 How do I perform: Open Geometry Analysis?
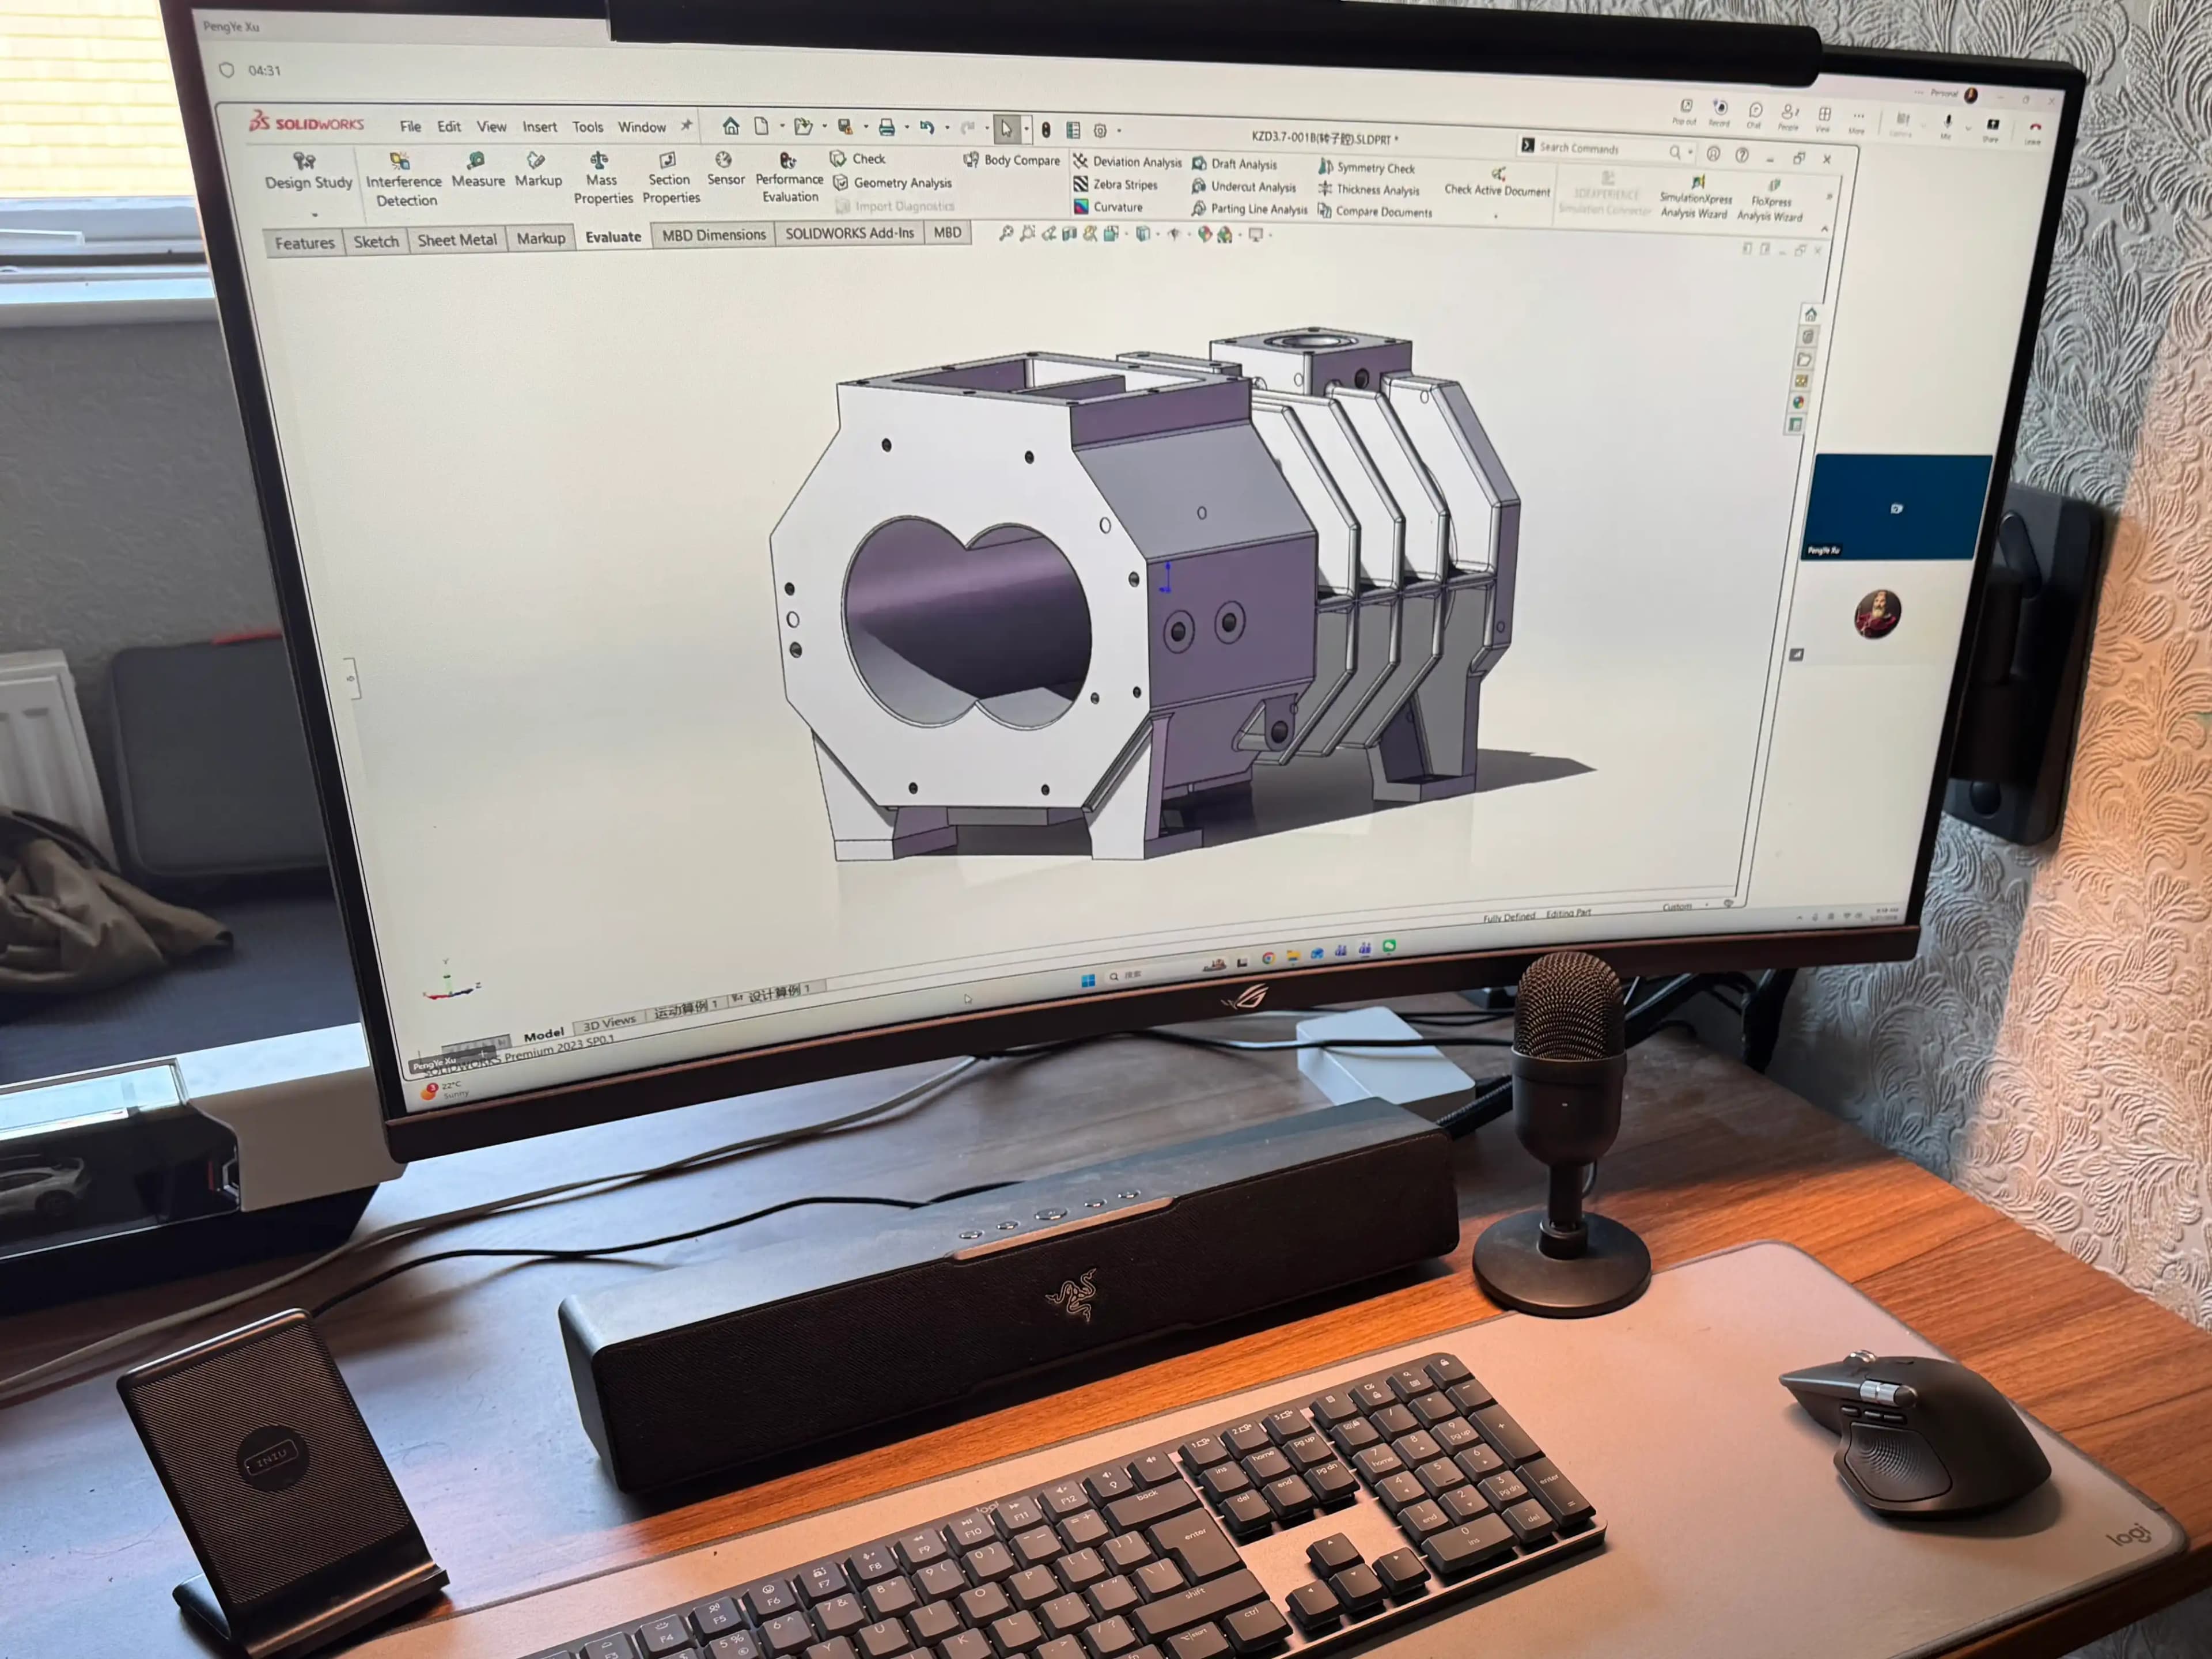892,183
